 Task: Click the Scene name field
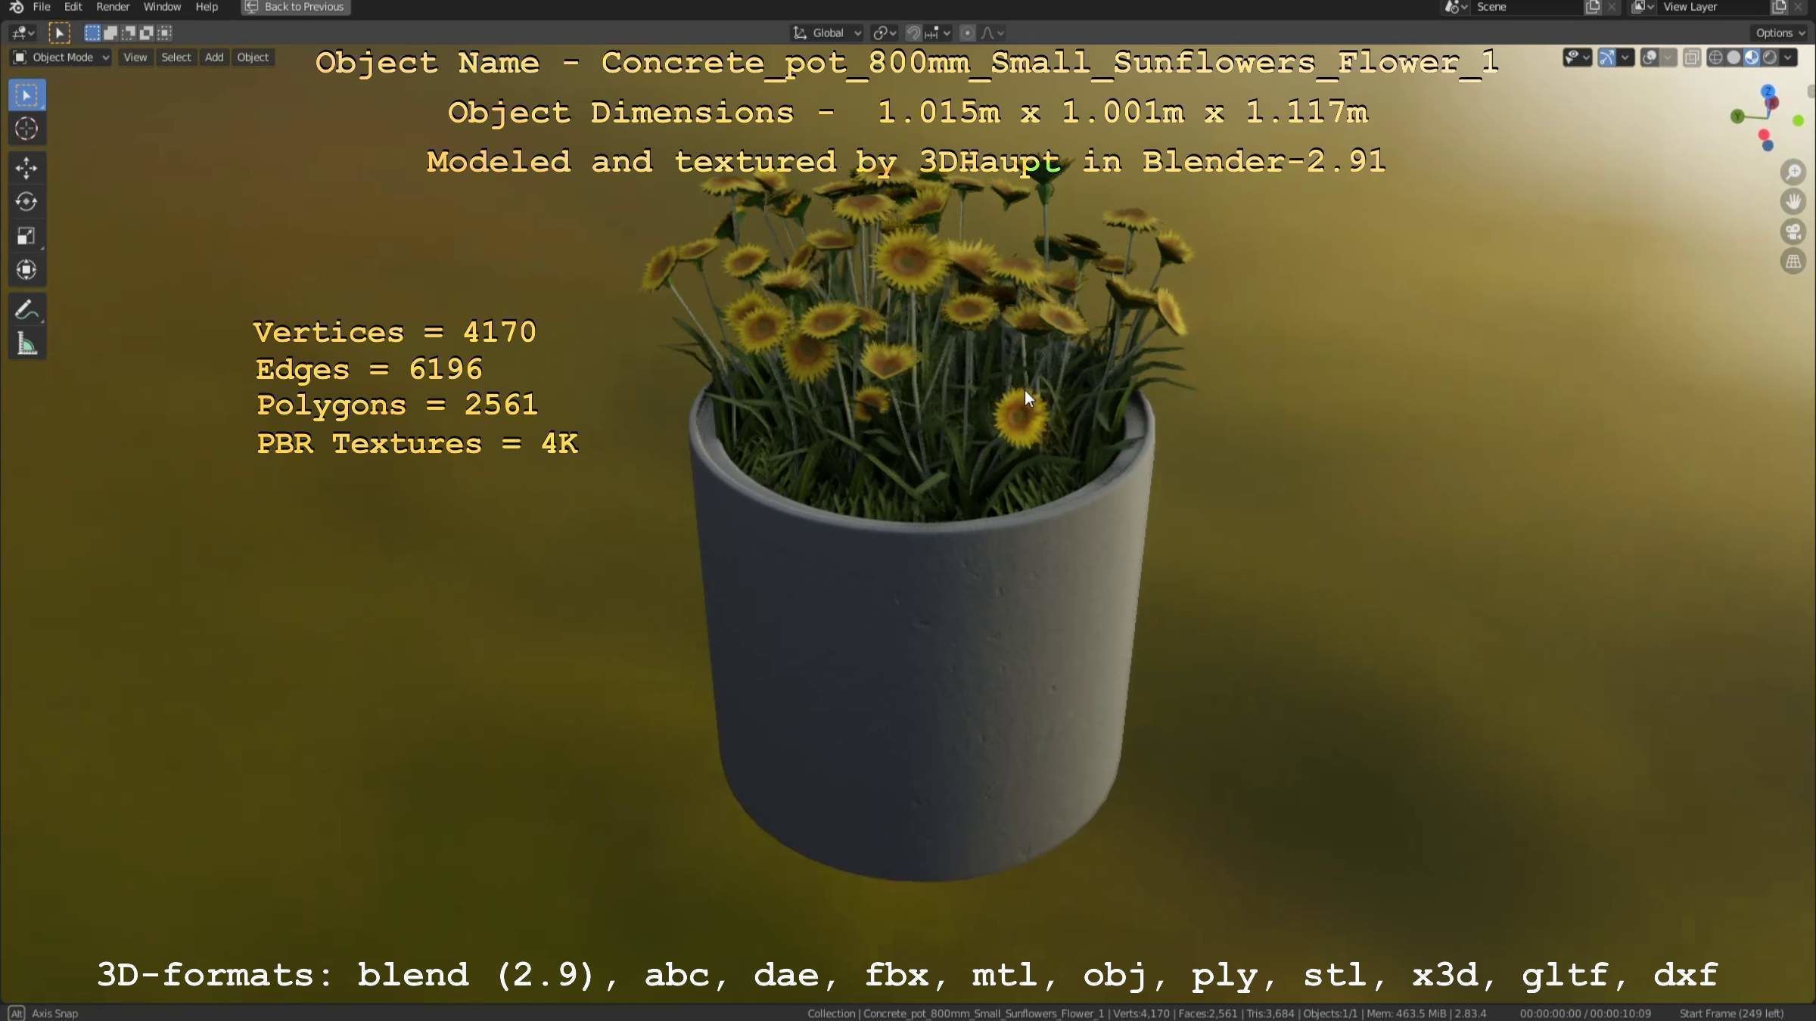coord(1527,7)
